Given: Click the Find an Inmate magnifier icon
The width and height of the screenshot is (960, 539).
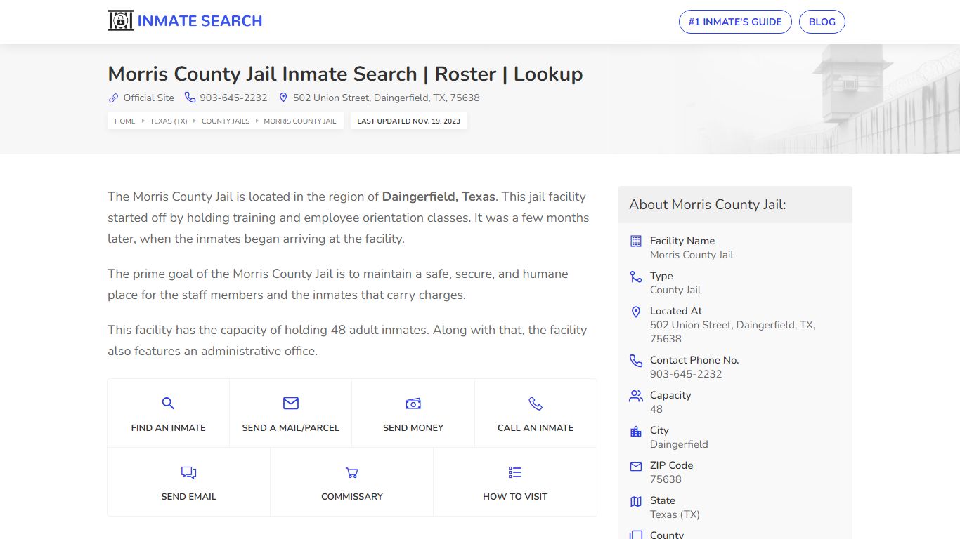Looking at the screenshot, I should click(168, 403).
